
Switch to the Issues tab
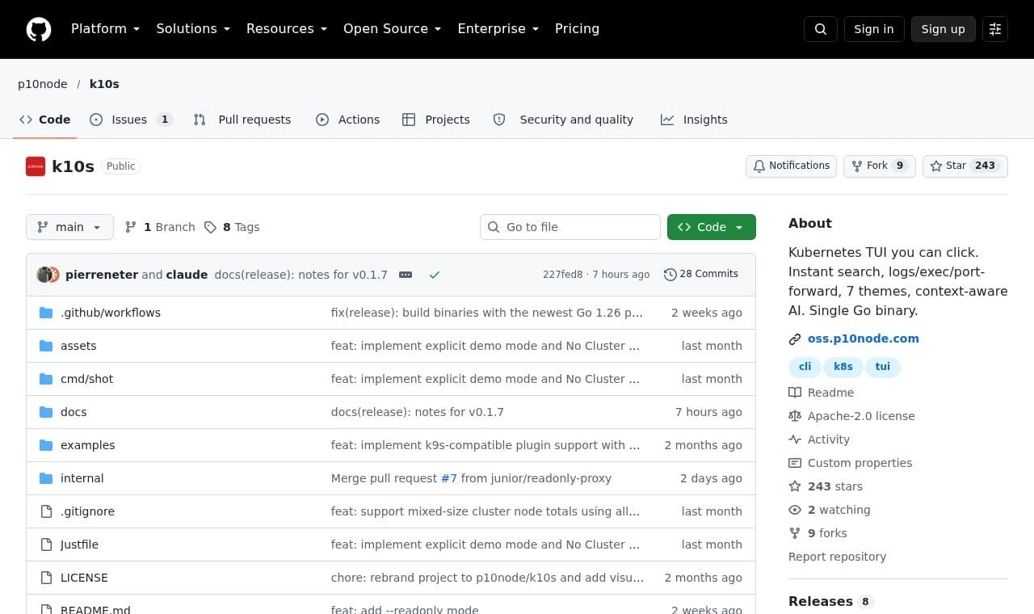[131, 120]
